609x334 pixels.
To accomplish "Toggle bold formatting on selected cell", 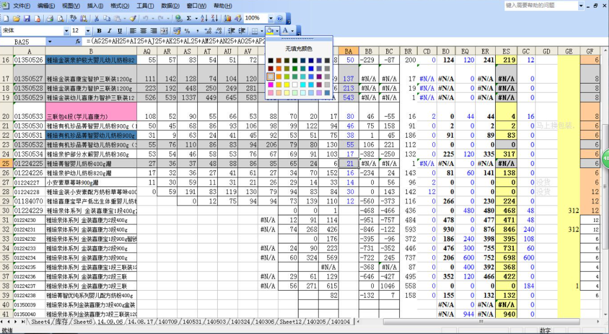I will (100, 31).
